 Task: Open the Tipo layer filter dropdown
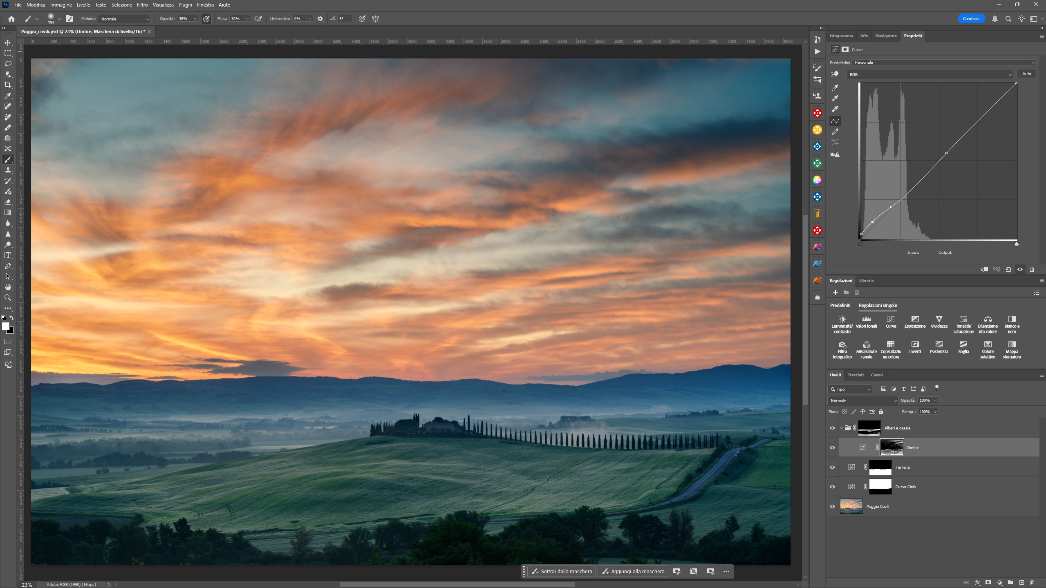[x=850, y=389]
